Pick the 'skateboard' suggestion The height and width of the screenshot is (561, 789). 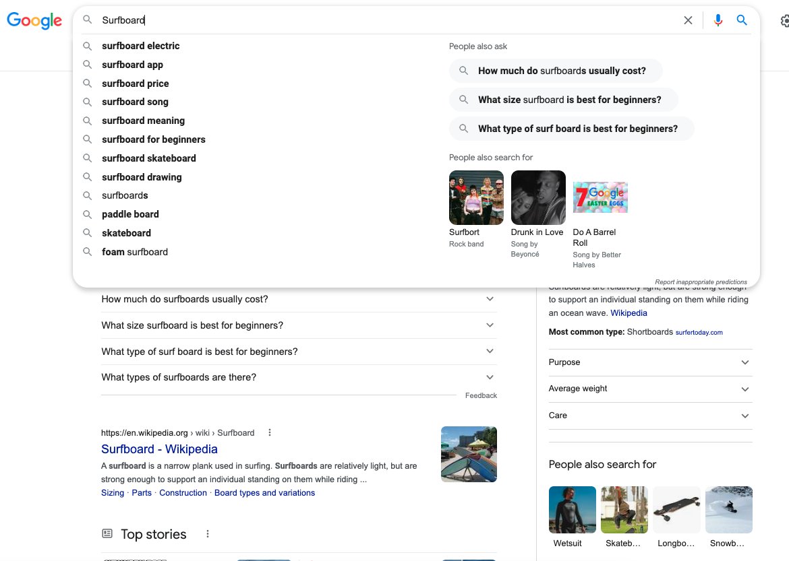[126, 233]
